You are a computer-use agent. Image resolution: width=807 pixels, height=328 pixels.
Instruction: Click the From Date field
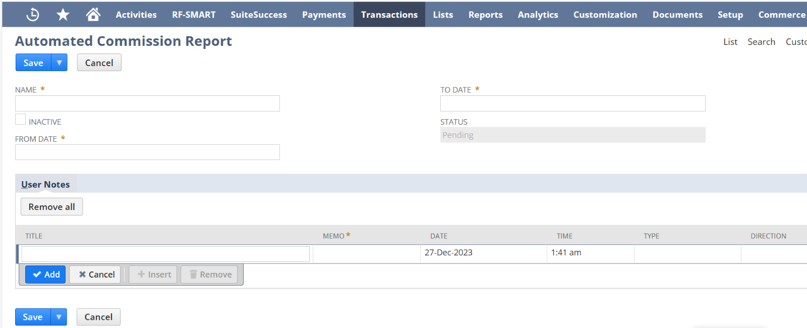(x=147, y=152)
